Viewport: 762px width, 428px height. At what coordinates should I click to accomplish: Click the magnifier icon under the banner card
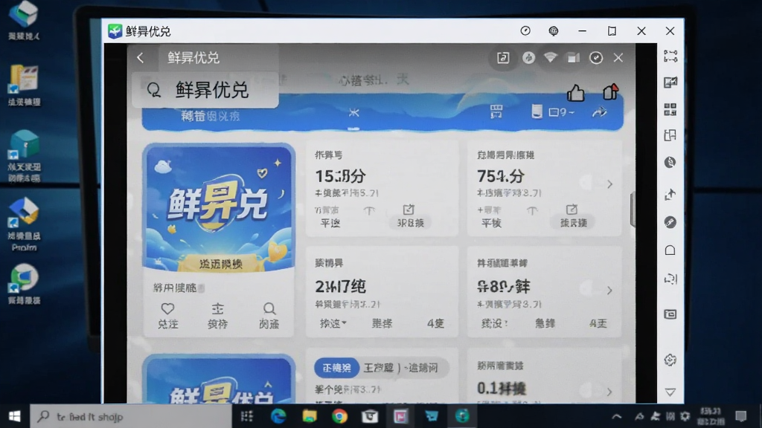[x=269, y=308]
